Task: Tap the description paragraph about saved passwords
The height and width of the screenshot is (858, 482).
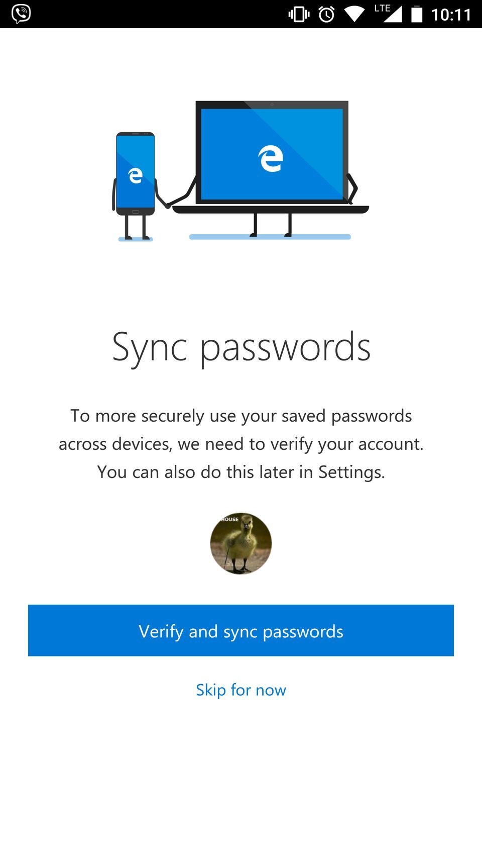Action: (x=240, y=443)
